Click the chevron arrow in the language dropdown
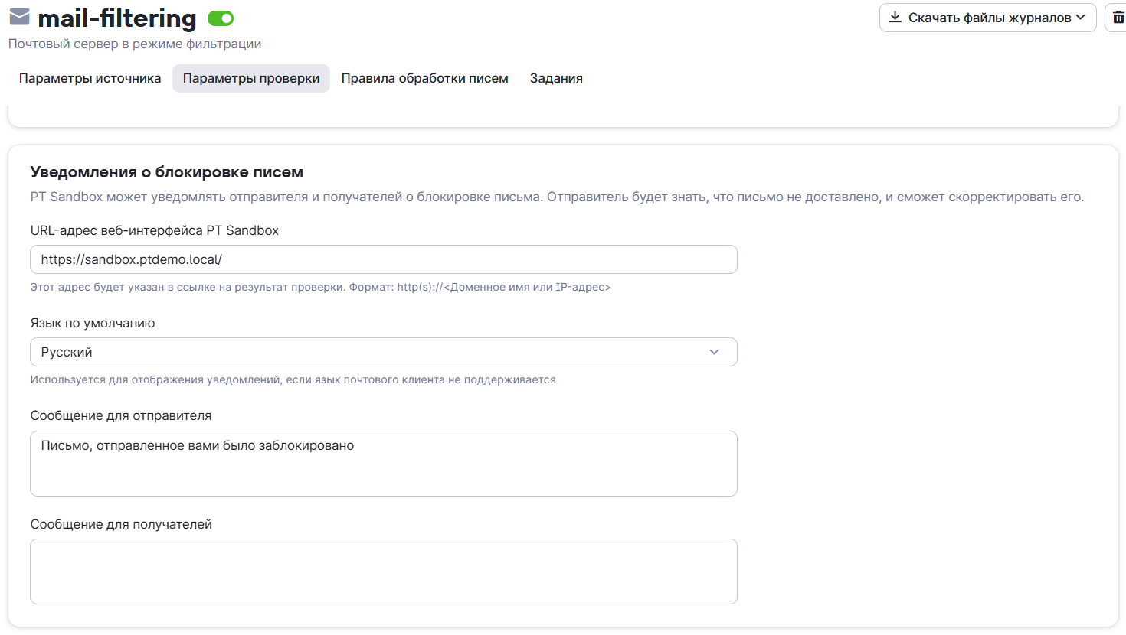 coord(714,352)
